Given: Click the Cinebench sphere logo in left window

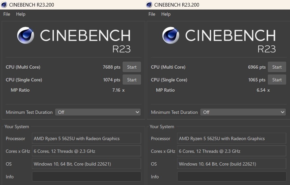Looking at the screenshot, I should (x=26, y=35).
